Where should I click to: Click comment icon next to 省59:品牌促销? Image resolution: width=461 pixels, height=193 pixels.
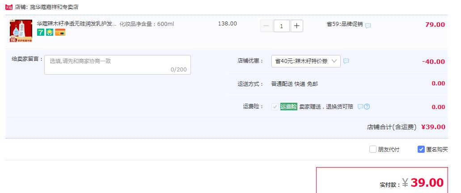(368, 25)
